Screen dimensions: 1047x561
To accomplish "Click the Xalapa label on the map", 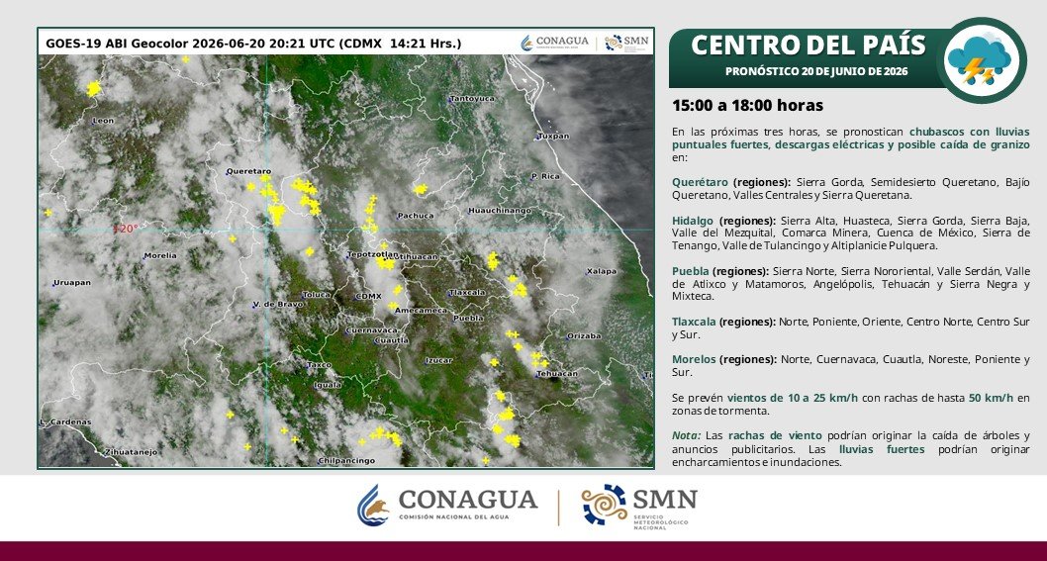I will tap(602, 271).
